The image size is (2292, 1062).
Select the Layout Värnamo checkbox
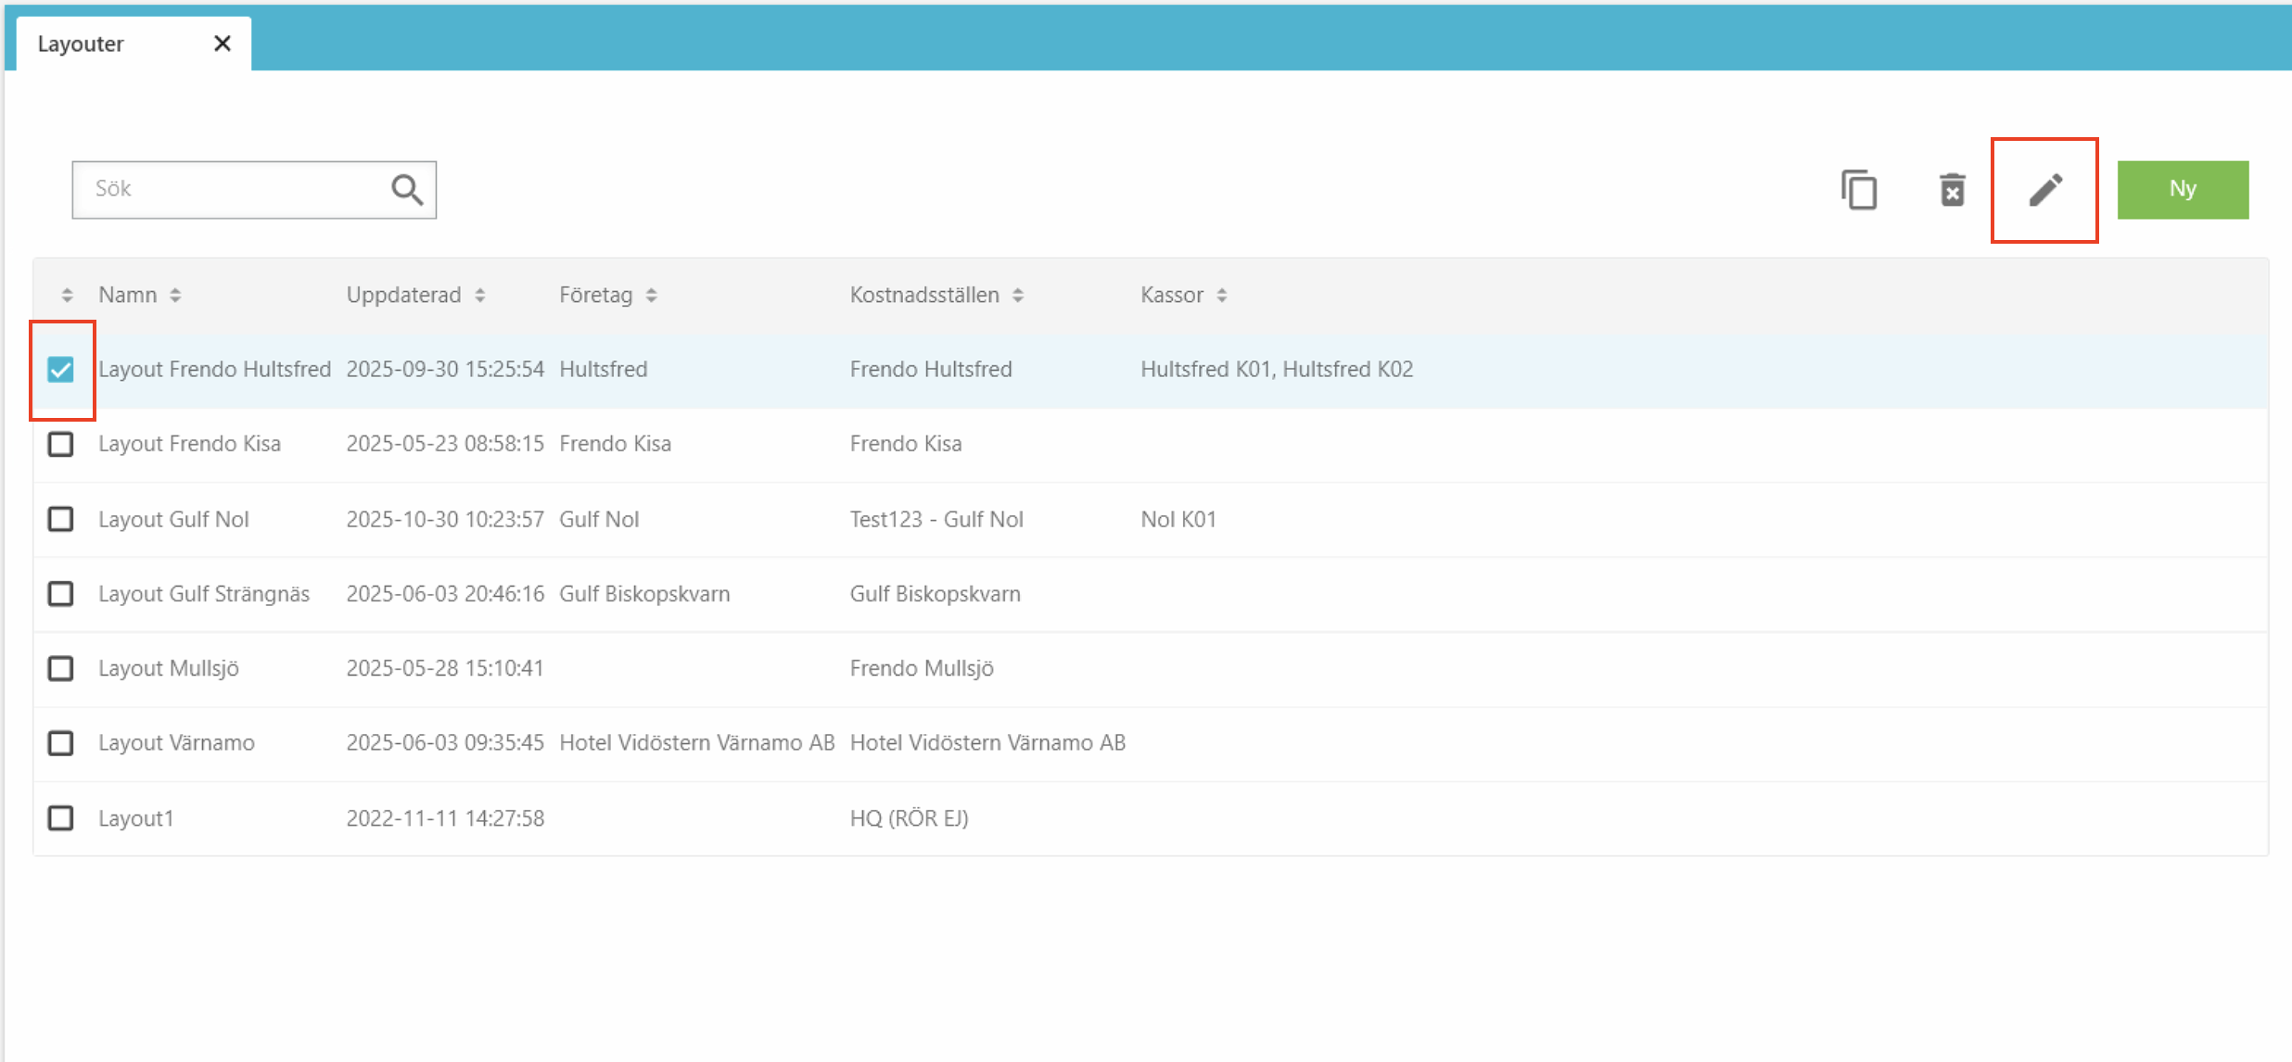click(61, 743)
